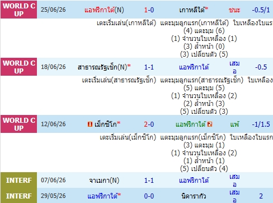Viewport: 273px width, 203px height.
Task: Click the เสมอ result in the 07/06/26 row
Action: coord(234,180)
